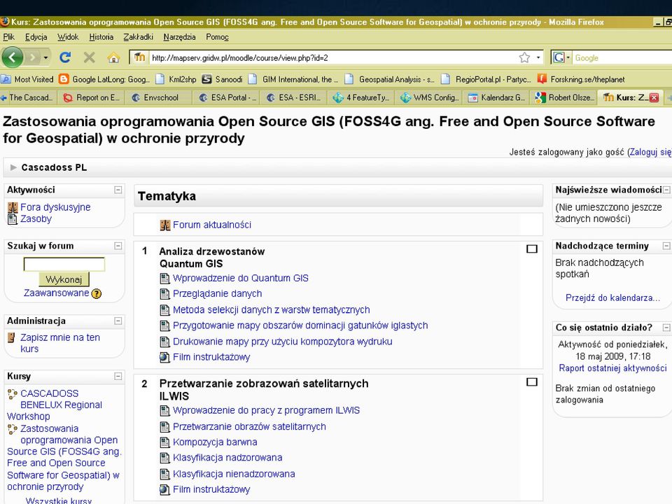Open Klasyfikacja nadzorowana resource
This screenshot has width=672, height=504.
[x=227, y=458]
